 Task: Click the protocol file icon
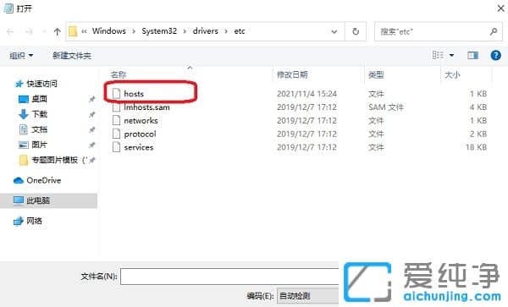click(116, 134)
